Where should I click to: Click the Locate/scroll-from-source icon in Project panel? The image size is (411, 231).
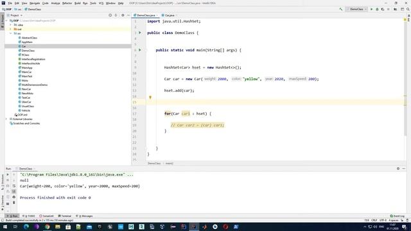[110, 15]
